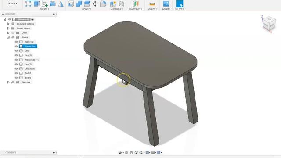Open the DESIGN workspace dropdown

pos(12,4)
